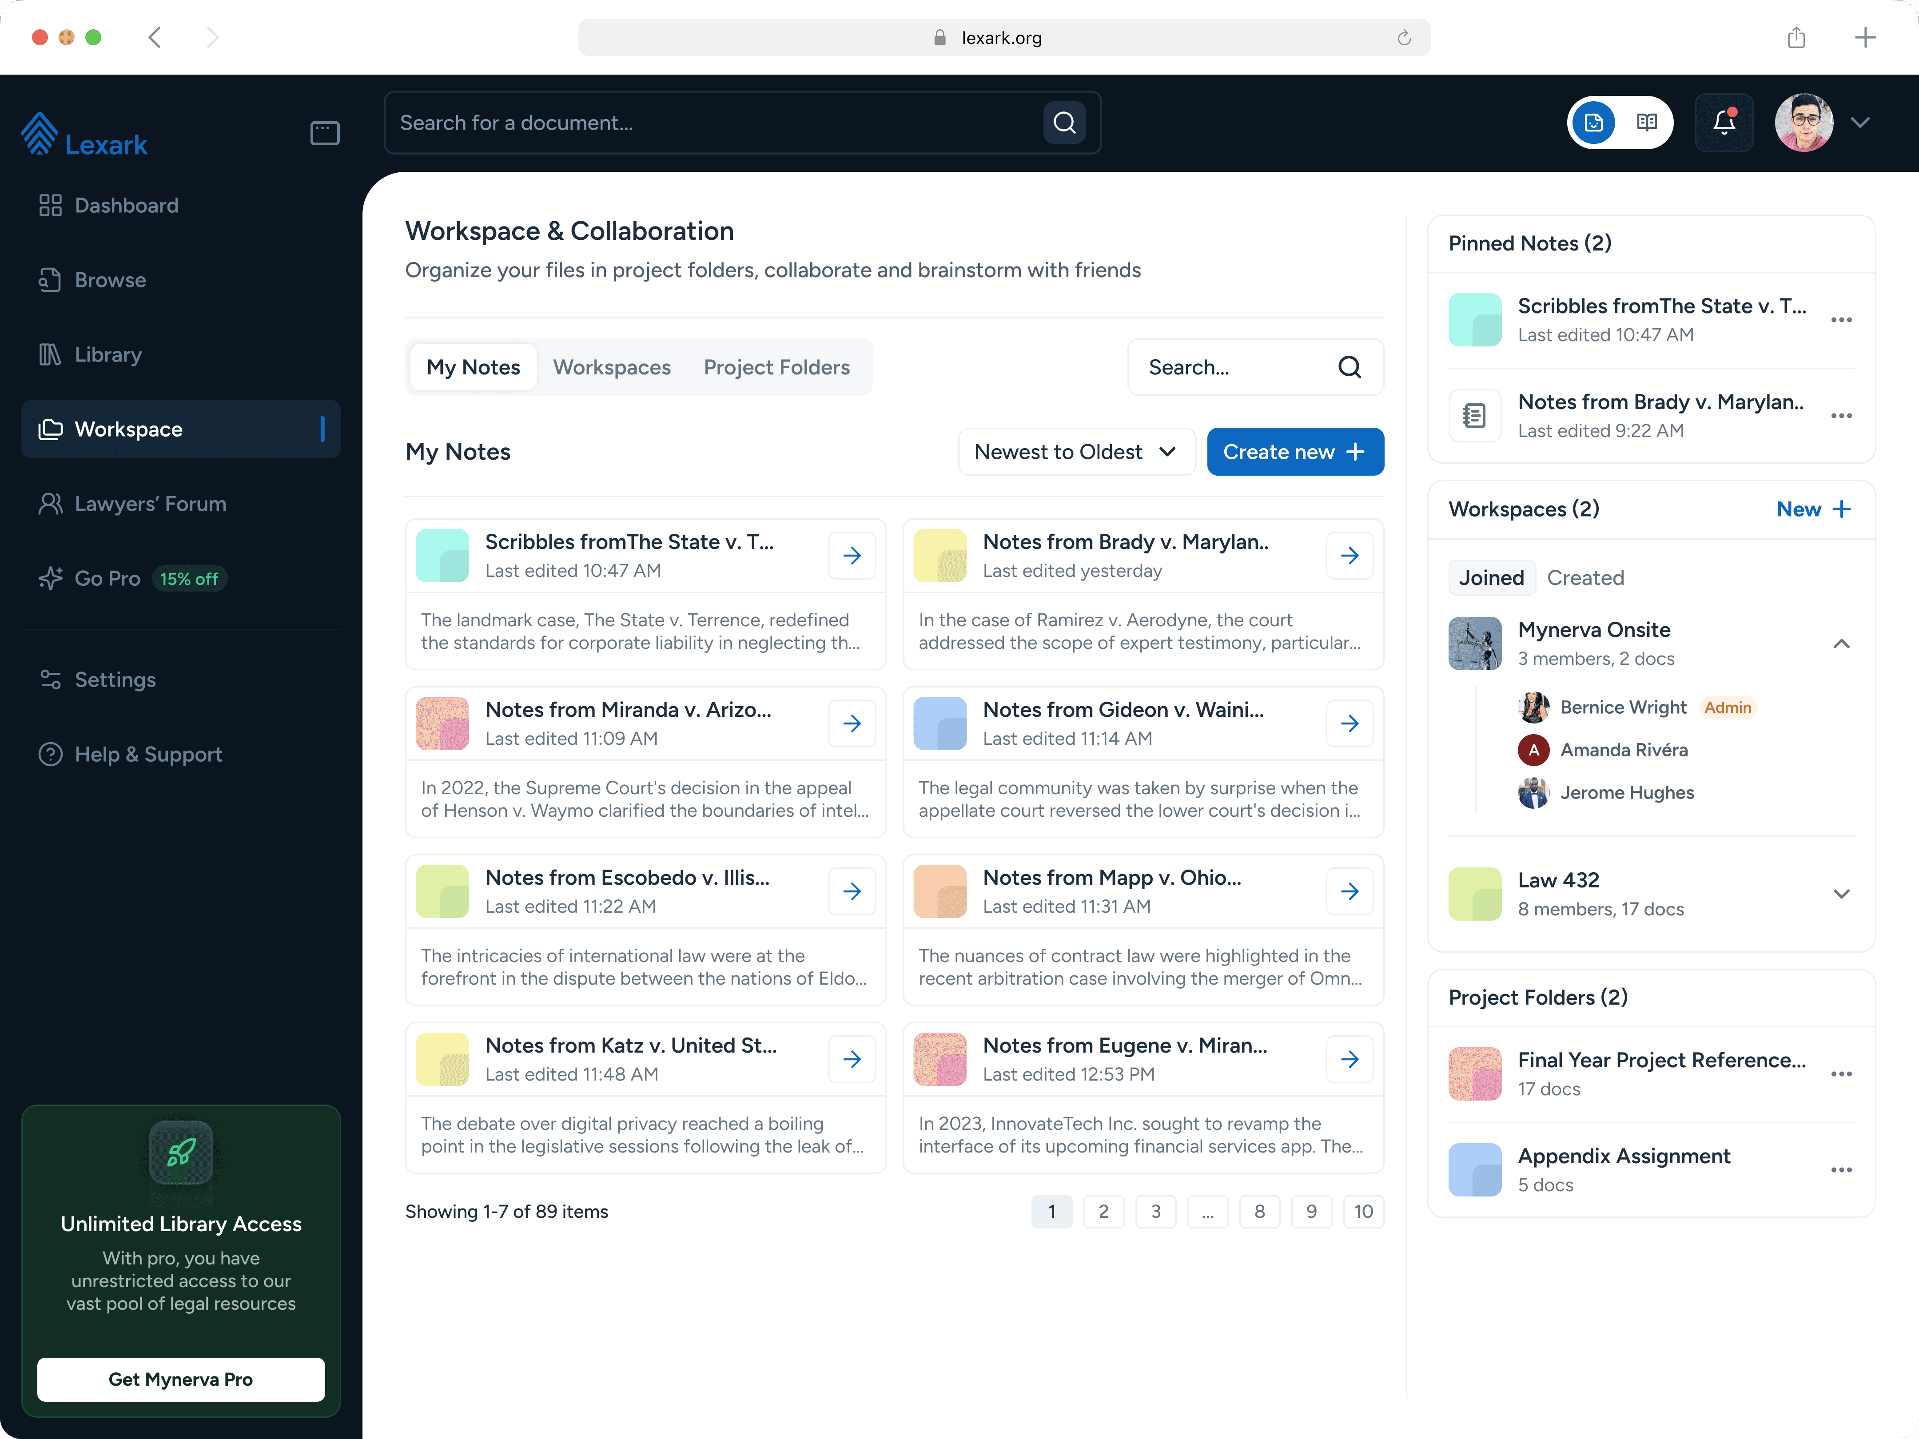Collapse the Mynerva Onsite workspace

1841,644
